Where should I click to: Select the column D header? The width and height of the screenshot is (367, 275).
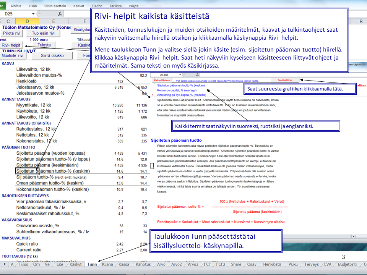coord(27,21)
